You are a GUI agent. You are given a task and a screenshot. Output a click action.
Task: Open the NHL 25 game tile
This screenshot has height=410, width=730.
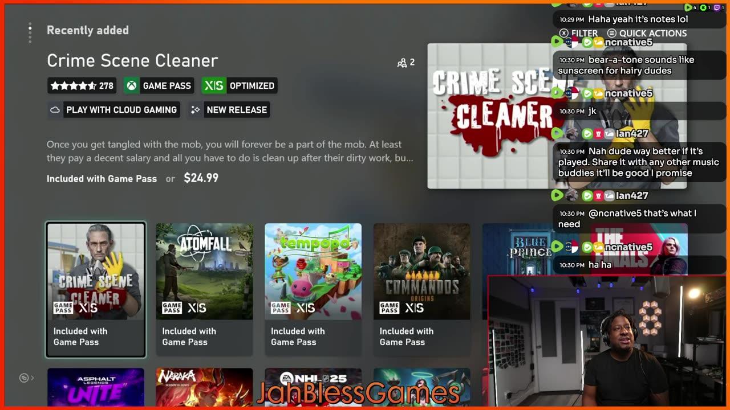(313, 388)
